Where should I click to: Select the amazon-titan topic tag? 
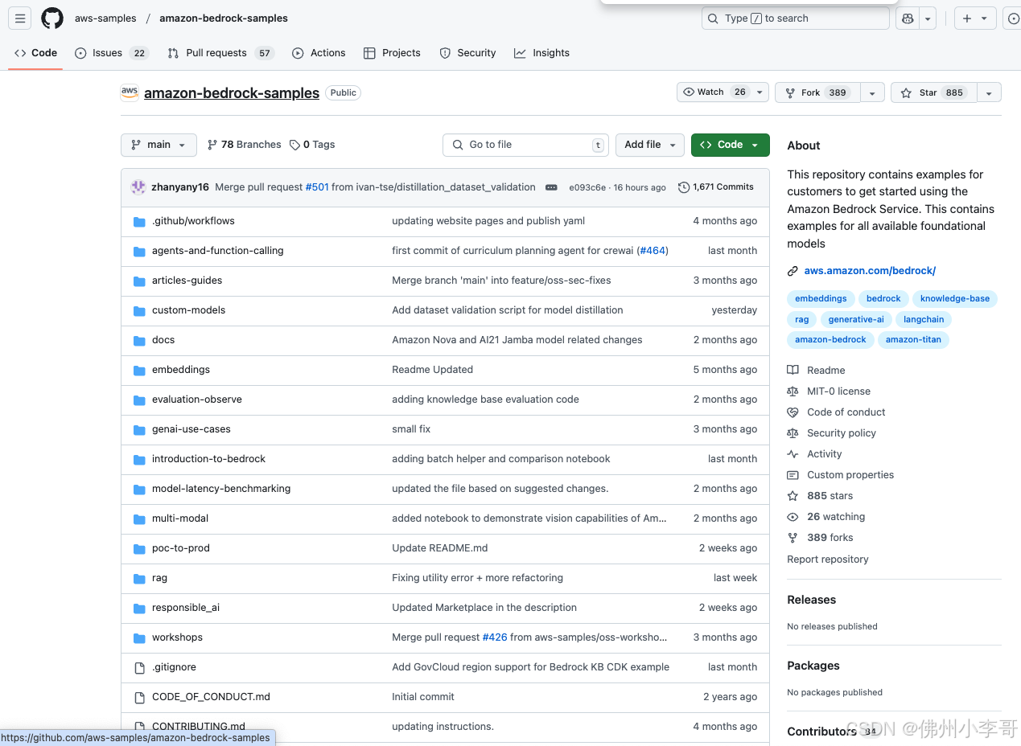point(913,339)
